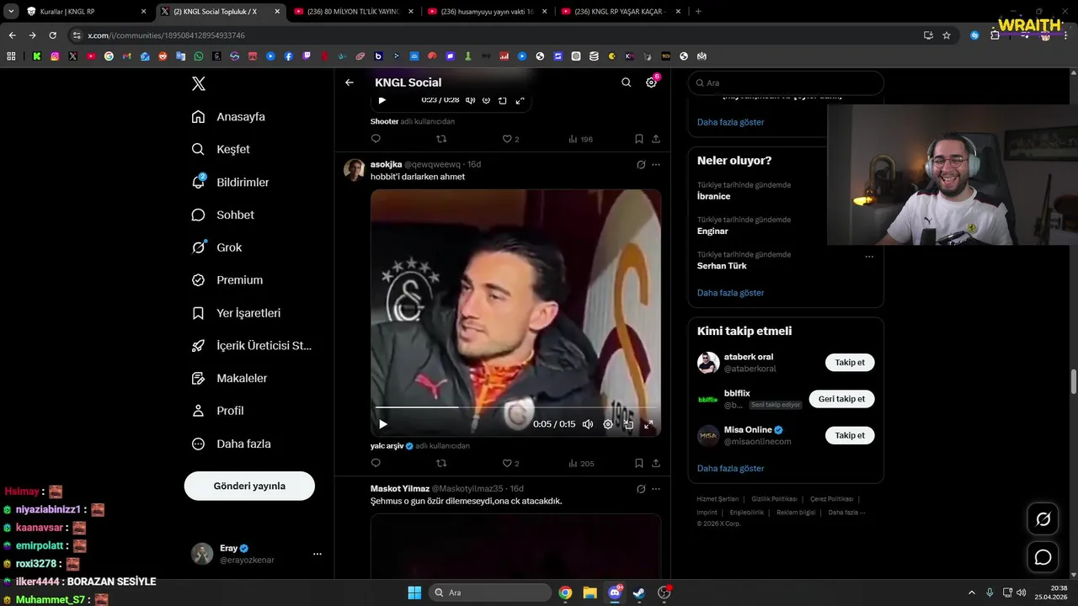The height and width of the screenshot is (606, 1078).
Task: Repost the Shooter video post
Action: pos(441,139)
